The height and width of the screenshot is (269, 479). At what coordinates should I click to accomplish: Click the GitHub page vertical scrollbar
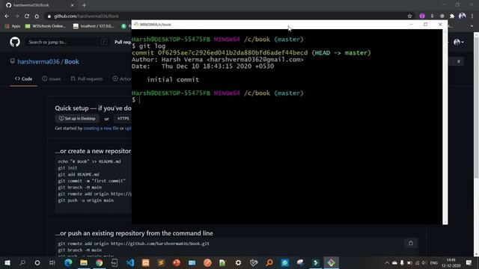(x=476, y=108)
